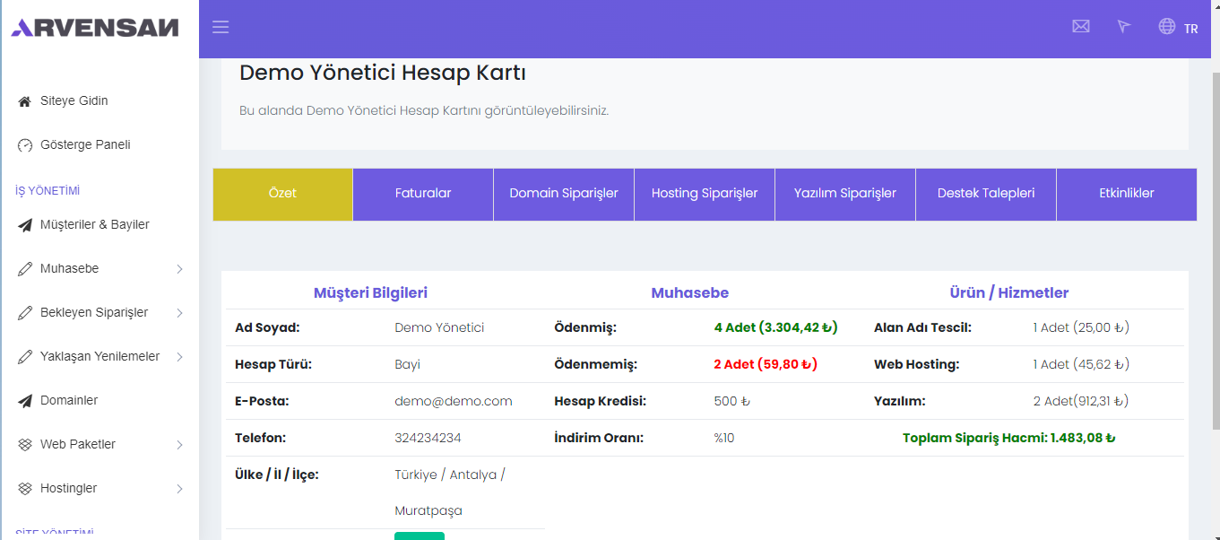Image resolution: width=1220 pixels, height=540 pixels.
Task: Go to the Etkinlikler tab
Action: point(1127,194)
